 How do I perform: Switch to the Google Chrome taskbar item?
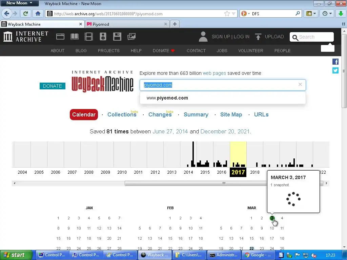(258, 255)
